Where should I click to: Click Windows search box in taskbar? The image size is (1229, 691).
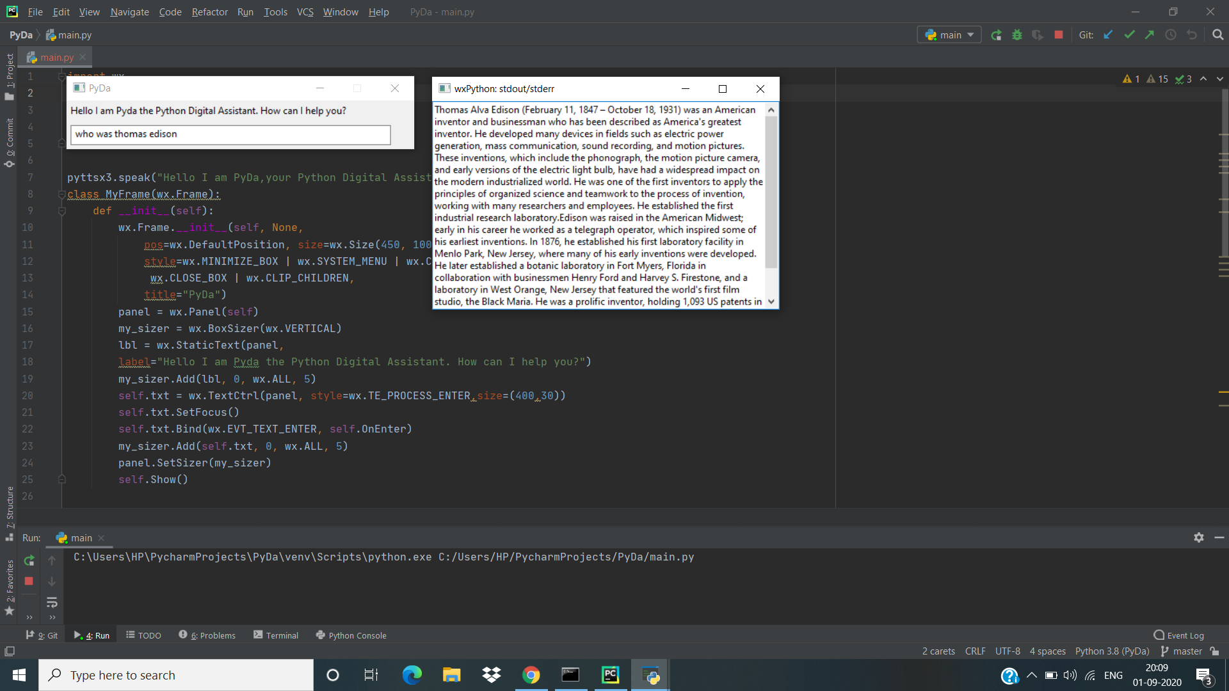click(176, 675)
